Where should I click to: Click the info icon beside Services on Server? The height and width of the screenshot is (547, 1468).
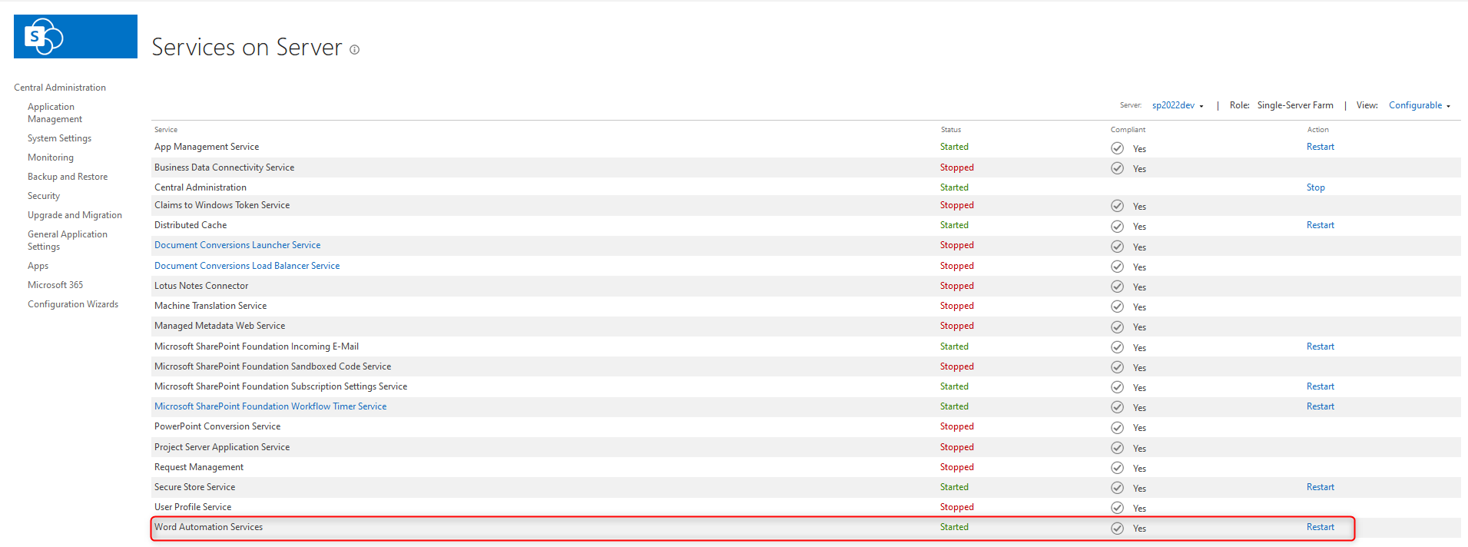coord(354,50)
